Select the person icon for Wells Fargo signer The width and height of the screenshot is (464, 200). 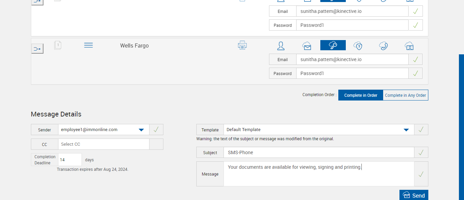pyautogui.click(x=281, y=46)
